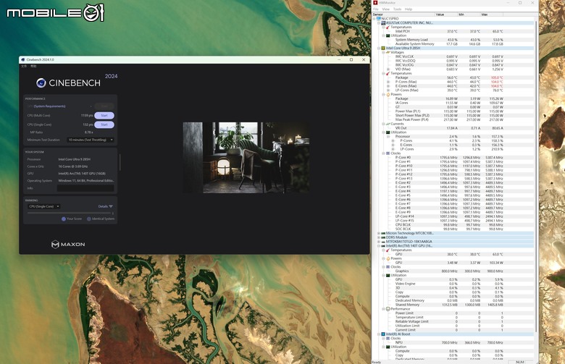This screenshot has width=565, height=364.
Task: Click the Sensor column header in HWMonitor
Action: pyautogui.click(x=403, y=14)
